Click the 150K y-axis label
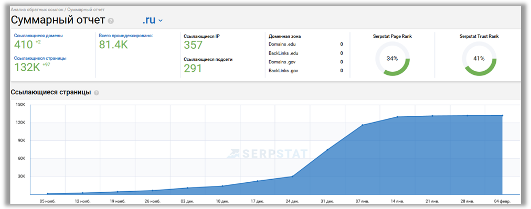This screenshot has height=209, width=531. pos(20,105)
